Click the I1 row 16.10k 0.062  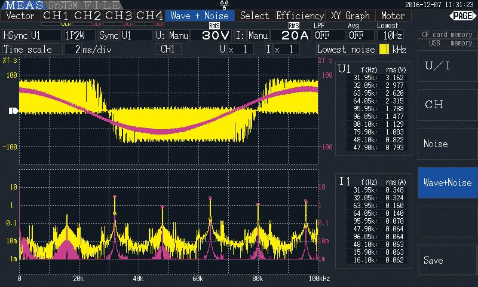click(378, 260)
